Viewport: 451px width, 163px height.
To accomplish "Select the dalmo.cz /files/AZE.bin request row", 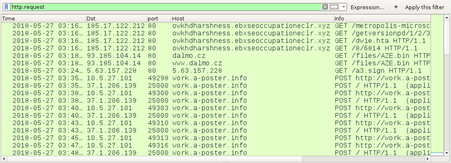I will (216, 56).
